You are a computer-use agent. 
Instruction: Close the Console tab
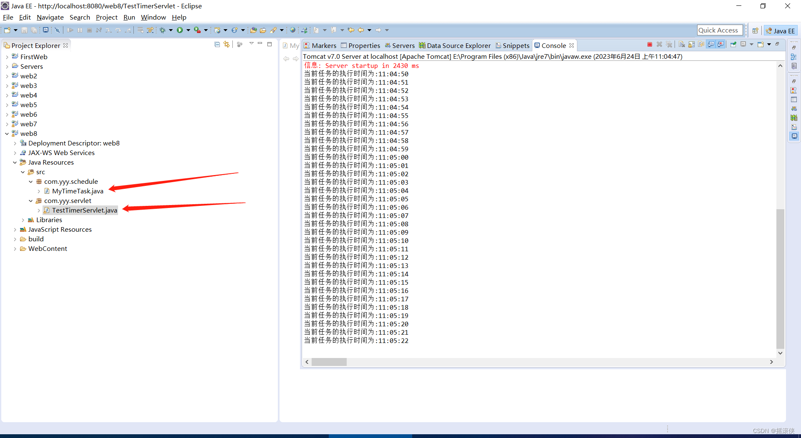[572, 45]
